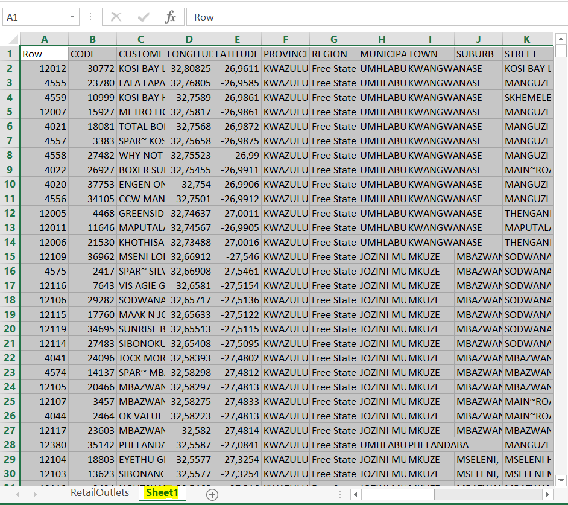Select cell A1 containing Row
Viewport: 568px width, 505px height.
click(x=44, y=54)
